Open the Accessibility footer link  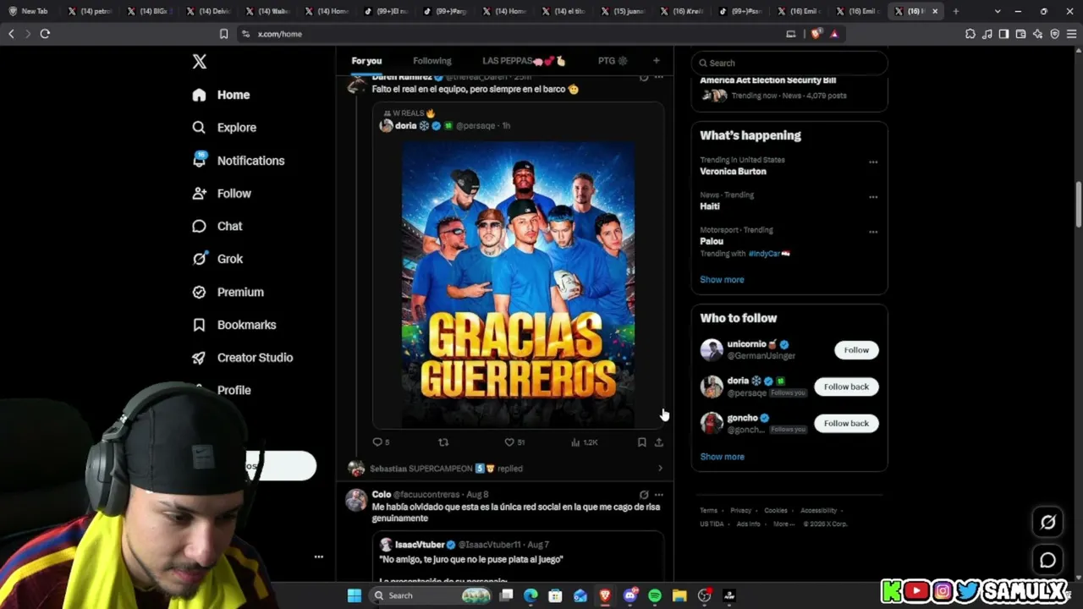pyautogui.click(x=818, y=511)
